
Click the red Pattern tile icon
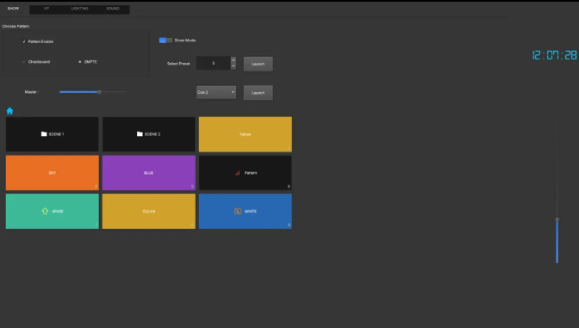coord(238,173)
